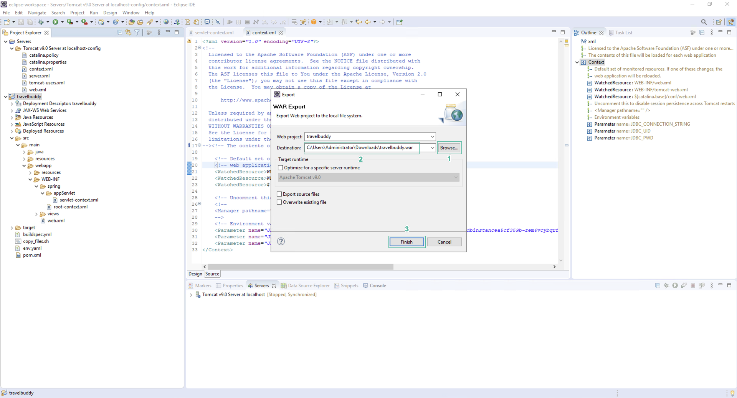The image size is (737, 398).
Task: Enable Optimize for a specific server runtime
Action: coord(280,168)
